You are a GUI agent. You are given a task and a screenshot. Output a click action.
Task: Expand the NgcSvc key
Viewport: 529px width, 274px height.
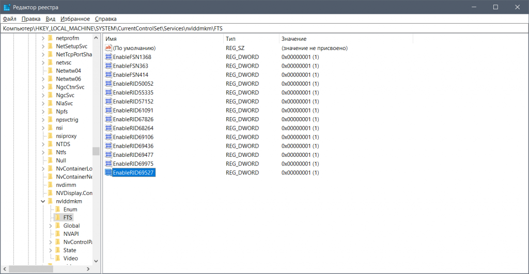tap(43, 95)
